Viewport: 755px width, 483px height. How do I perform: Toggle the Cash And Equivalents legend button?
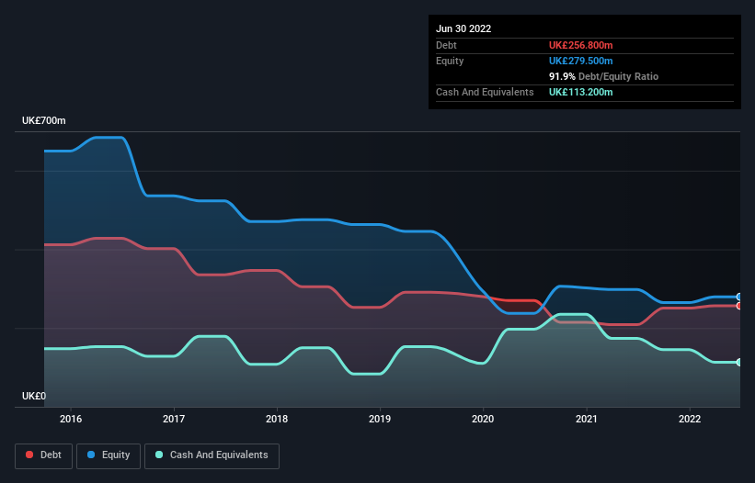point(212,455)
